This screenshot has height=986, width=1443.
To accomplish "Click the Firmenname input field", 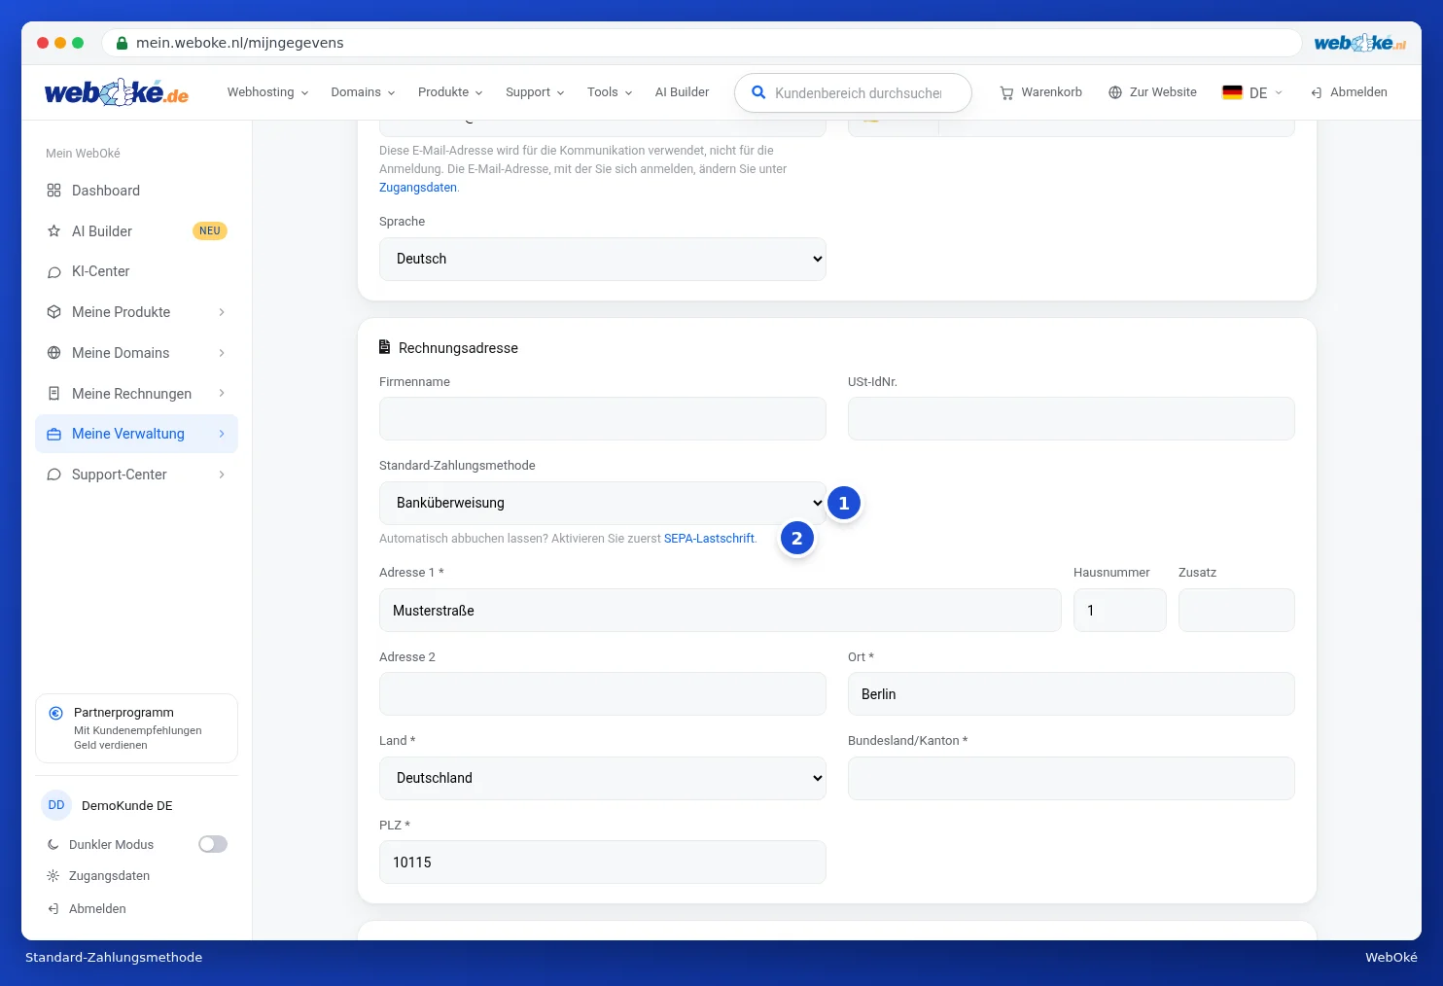I will coord(603,419).
